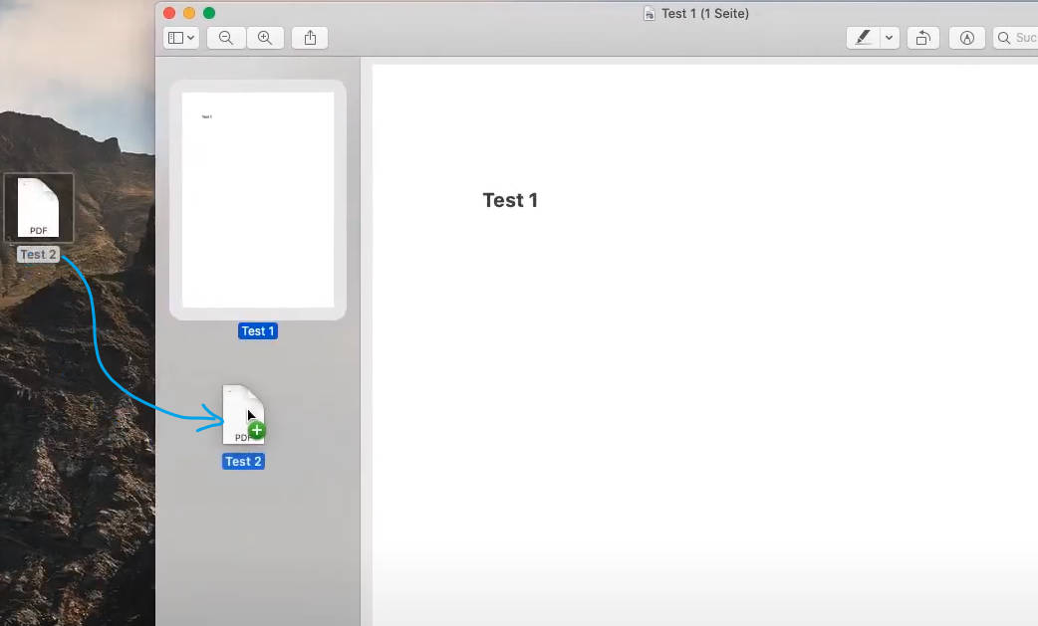Image resolution: width=1038 pixels, height=626 pixels.
Task: Show the Markup toolbar
Action: pyautogui.click(x=966, y=38)
